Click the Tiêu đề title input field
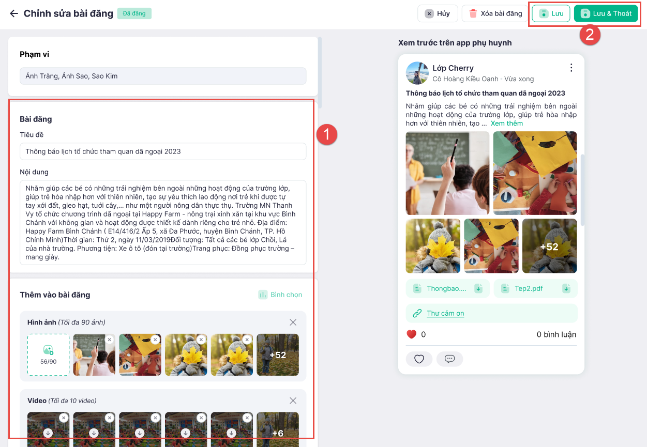 [x=163, y=151]
